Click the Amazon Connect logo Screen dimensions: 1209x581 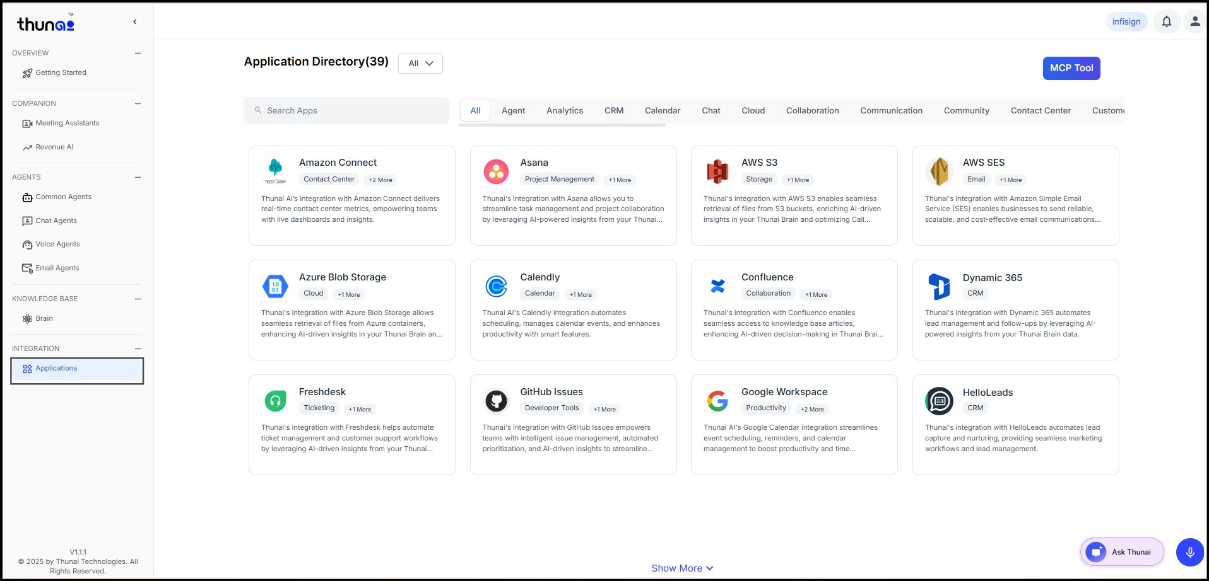[275, 171]
